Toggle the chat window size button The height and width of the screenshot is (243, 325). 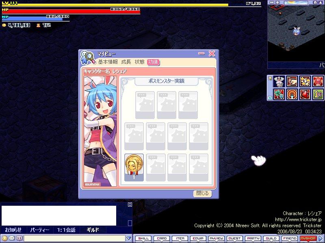point(130,205)
